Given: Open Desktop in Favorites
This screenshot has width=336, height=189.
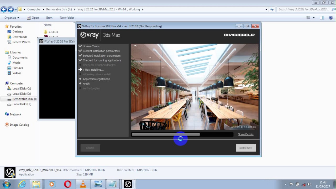Looking at the screenshot, I should pyautogui.click(x=18, y=32).
